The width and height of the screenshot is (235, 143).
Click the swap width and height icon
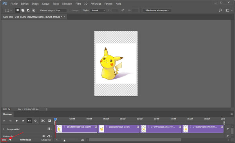(123, 10)
